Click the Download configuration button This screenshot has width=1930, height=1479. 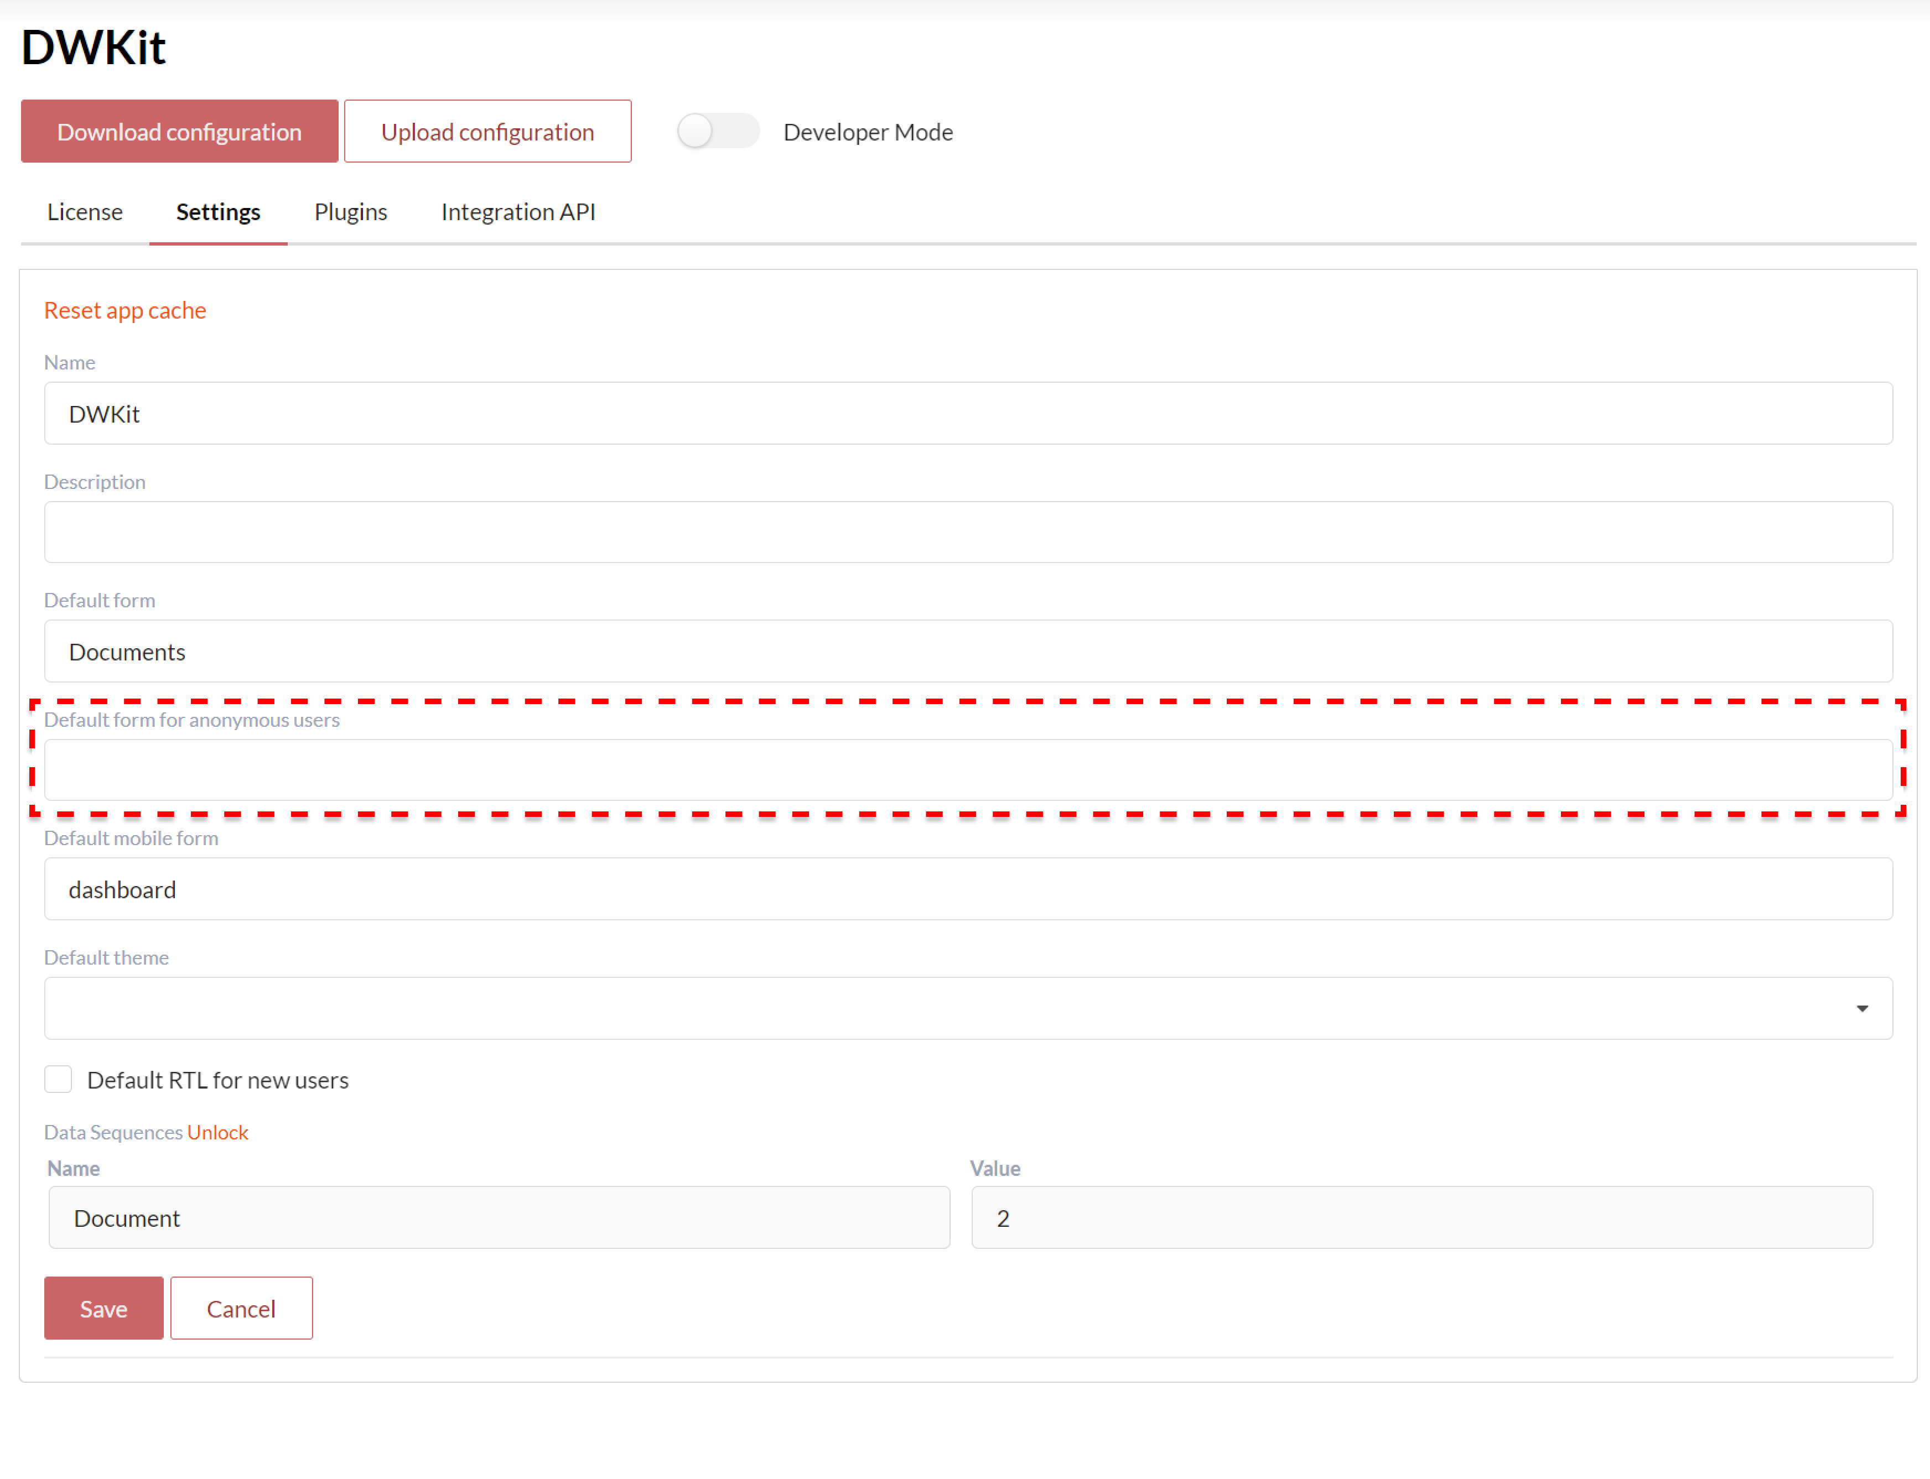pos(180,131)
